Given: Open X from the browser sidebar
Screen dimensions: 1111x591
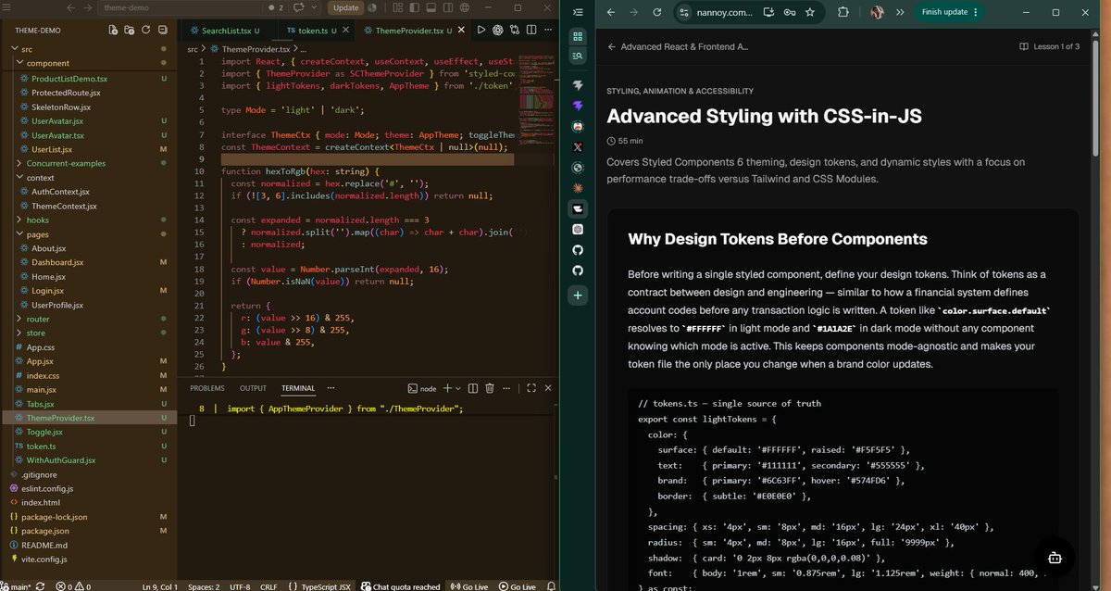Looking at the screenshot, I should (578, 146).
